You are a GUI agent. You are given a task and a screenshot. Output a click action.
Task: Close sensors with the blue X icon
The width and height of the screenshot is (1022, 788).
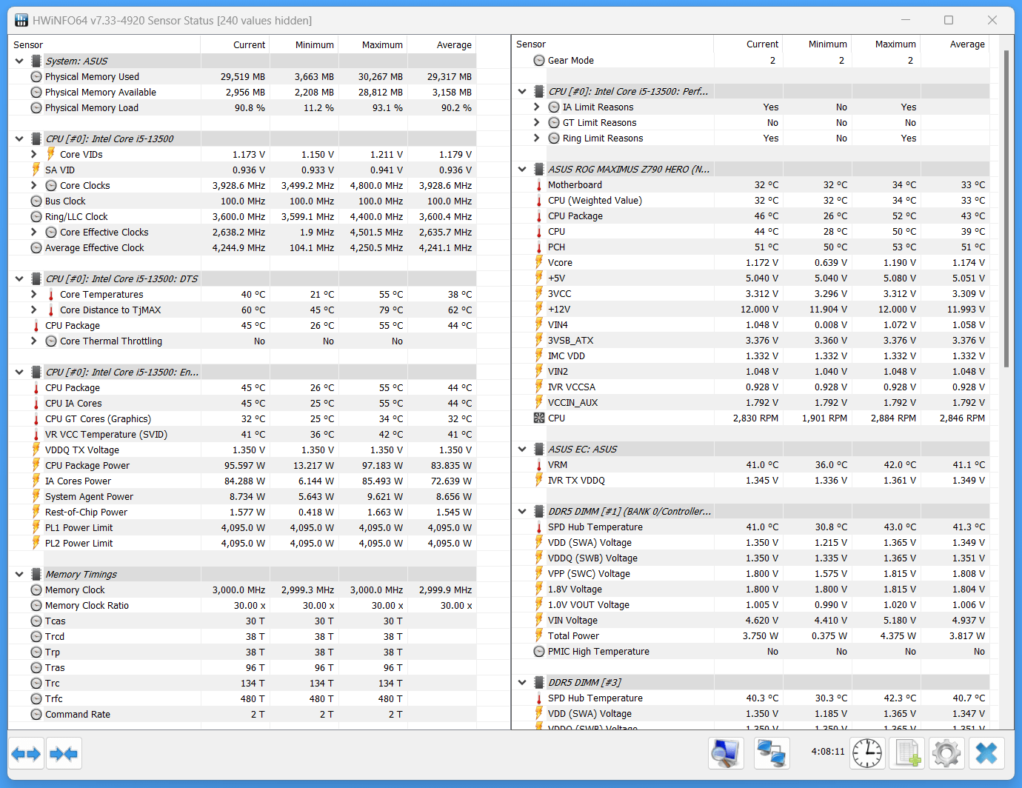[986, 754]
